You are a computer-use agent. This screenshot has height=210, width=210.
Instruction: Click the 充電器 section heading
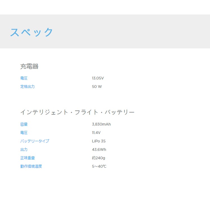(x=29, y=66)
